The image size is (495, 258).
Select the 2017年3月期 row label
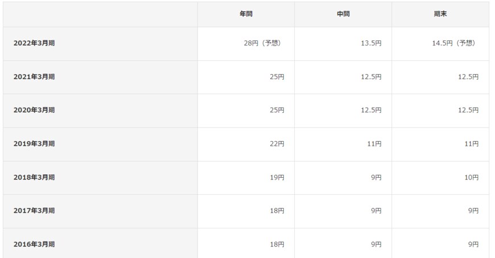pos(34,211)
